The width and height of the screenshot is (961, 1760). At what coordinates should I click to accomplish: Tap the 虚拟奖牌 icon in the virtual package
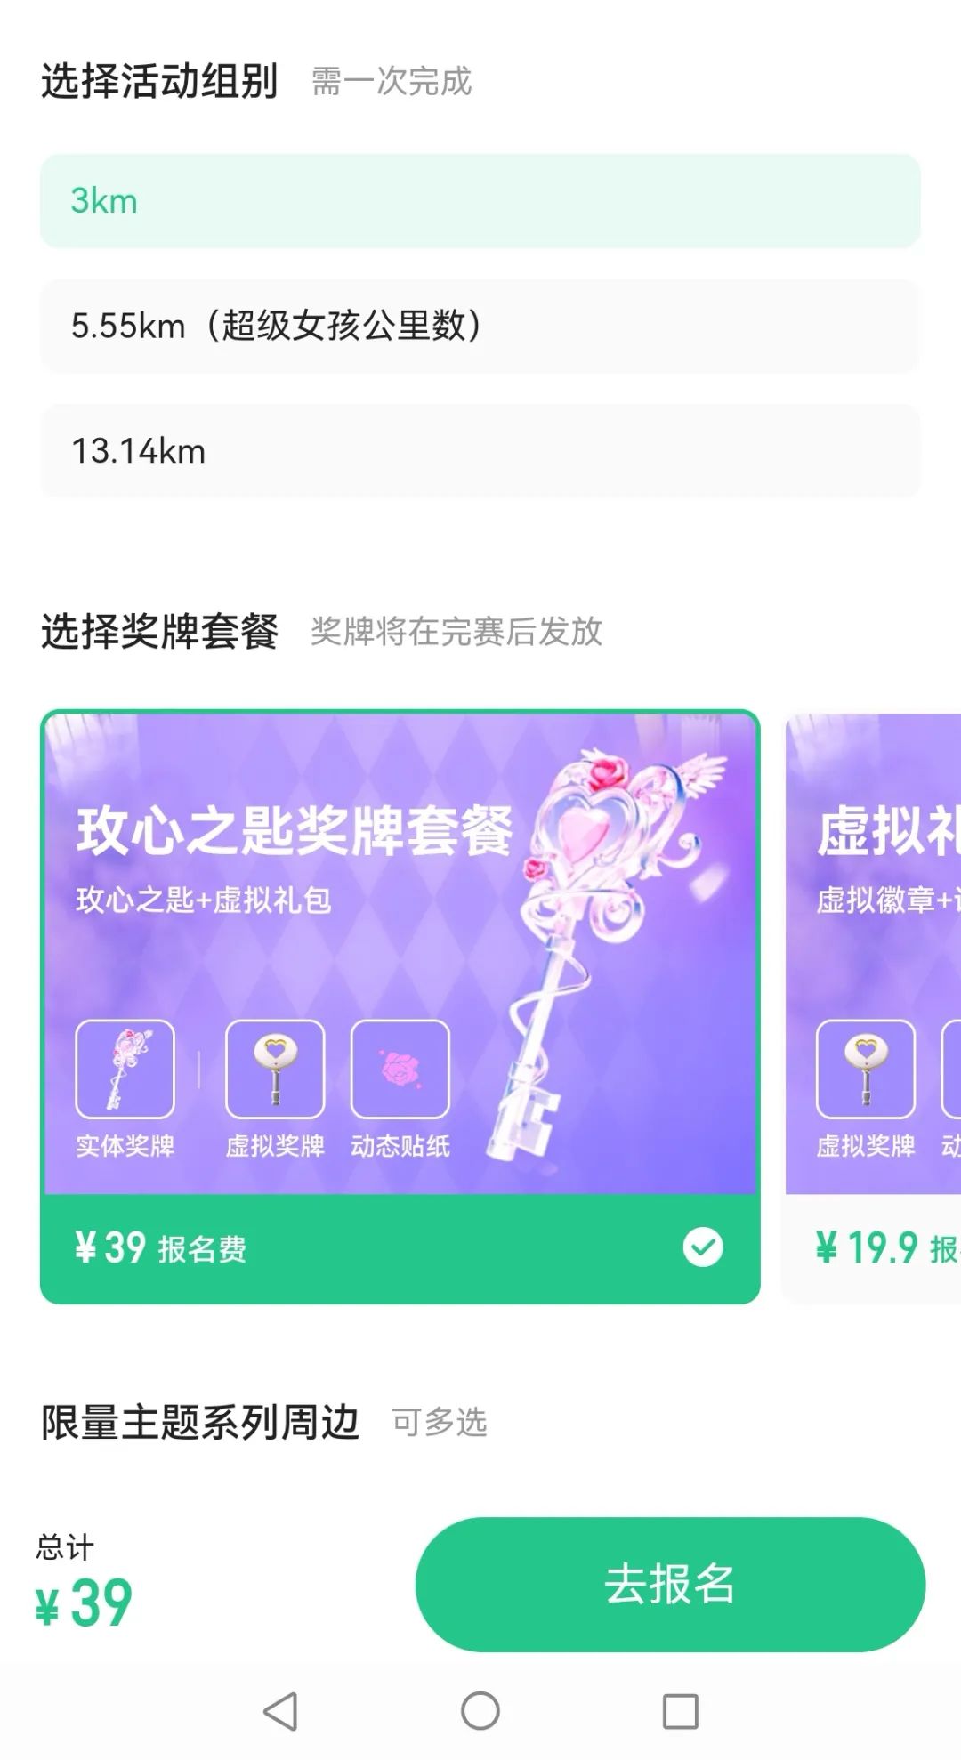pos(866,1069)
